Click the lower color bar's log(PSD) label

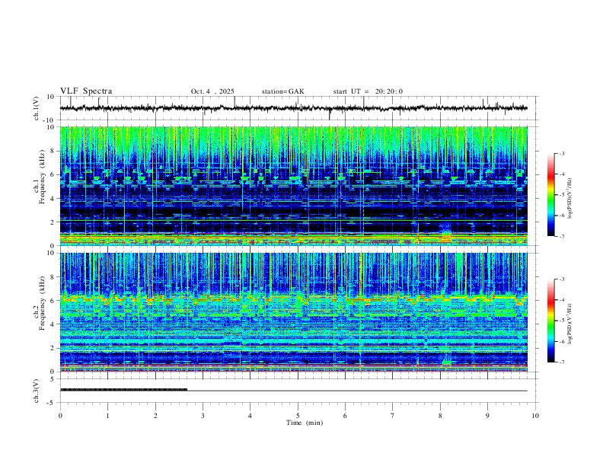click(570, 324)
